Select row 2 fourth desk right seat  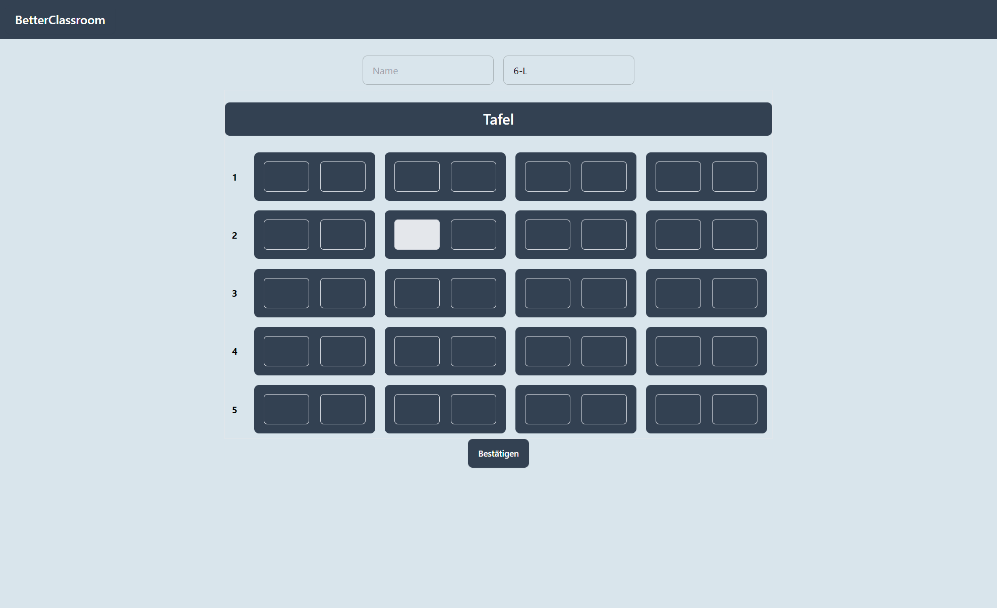tap(734, 235)
